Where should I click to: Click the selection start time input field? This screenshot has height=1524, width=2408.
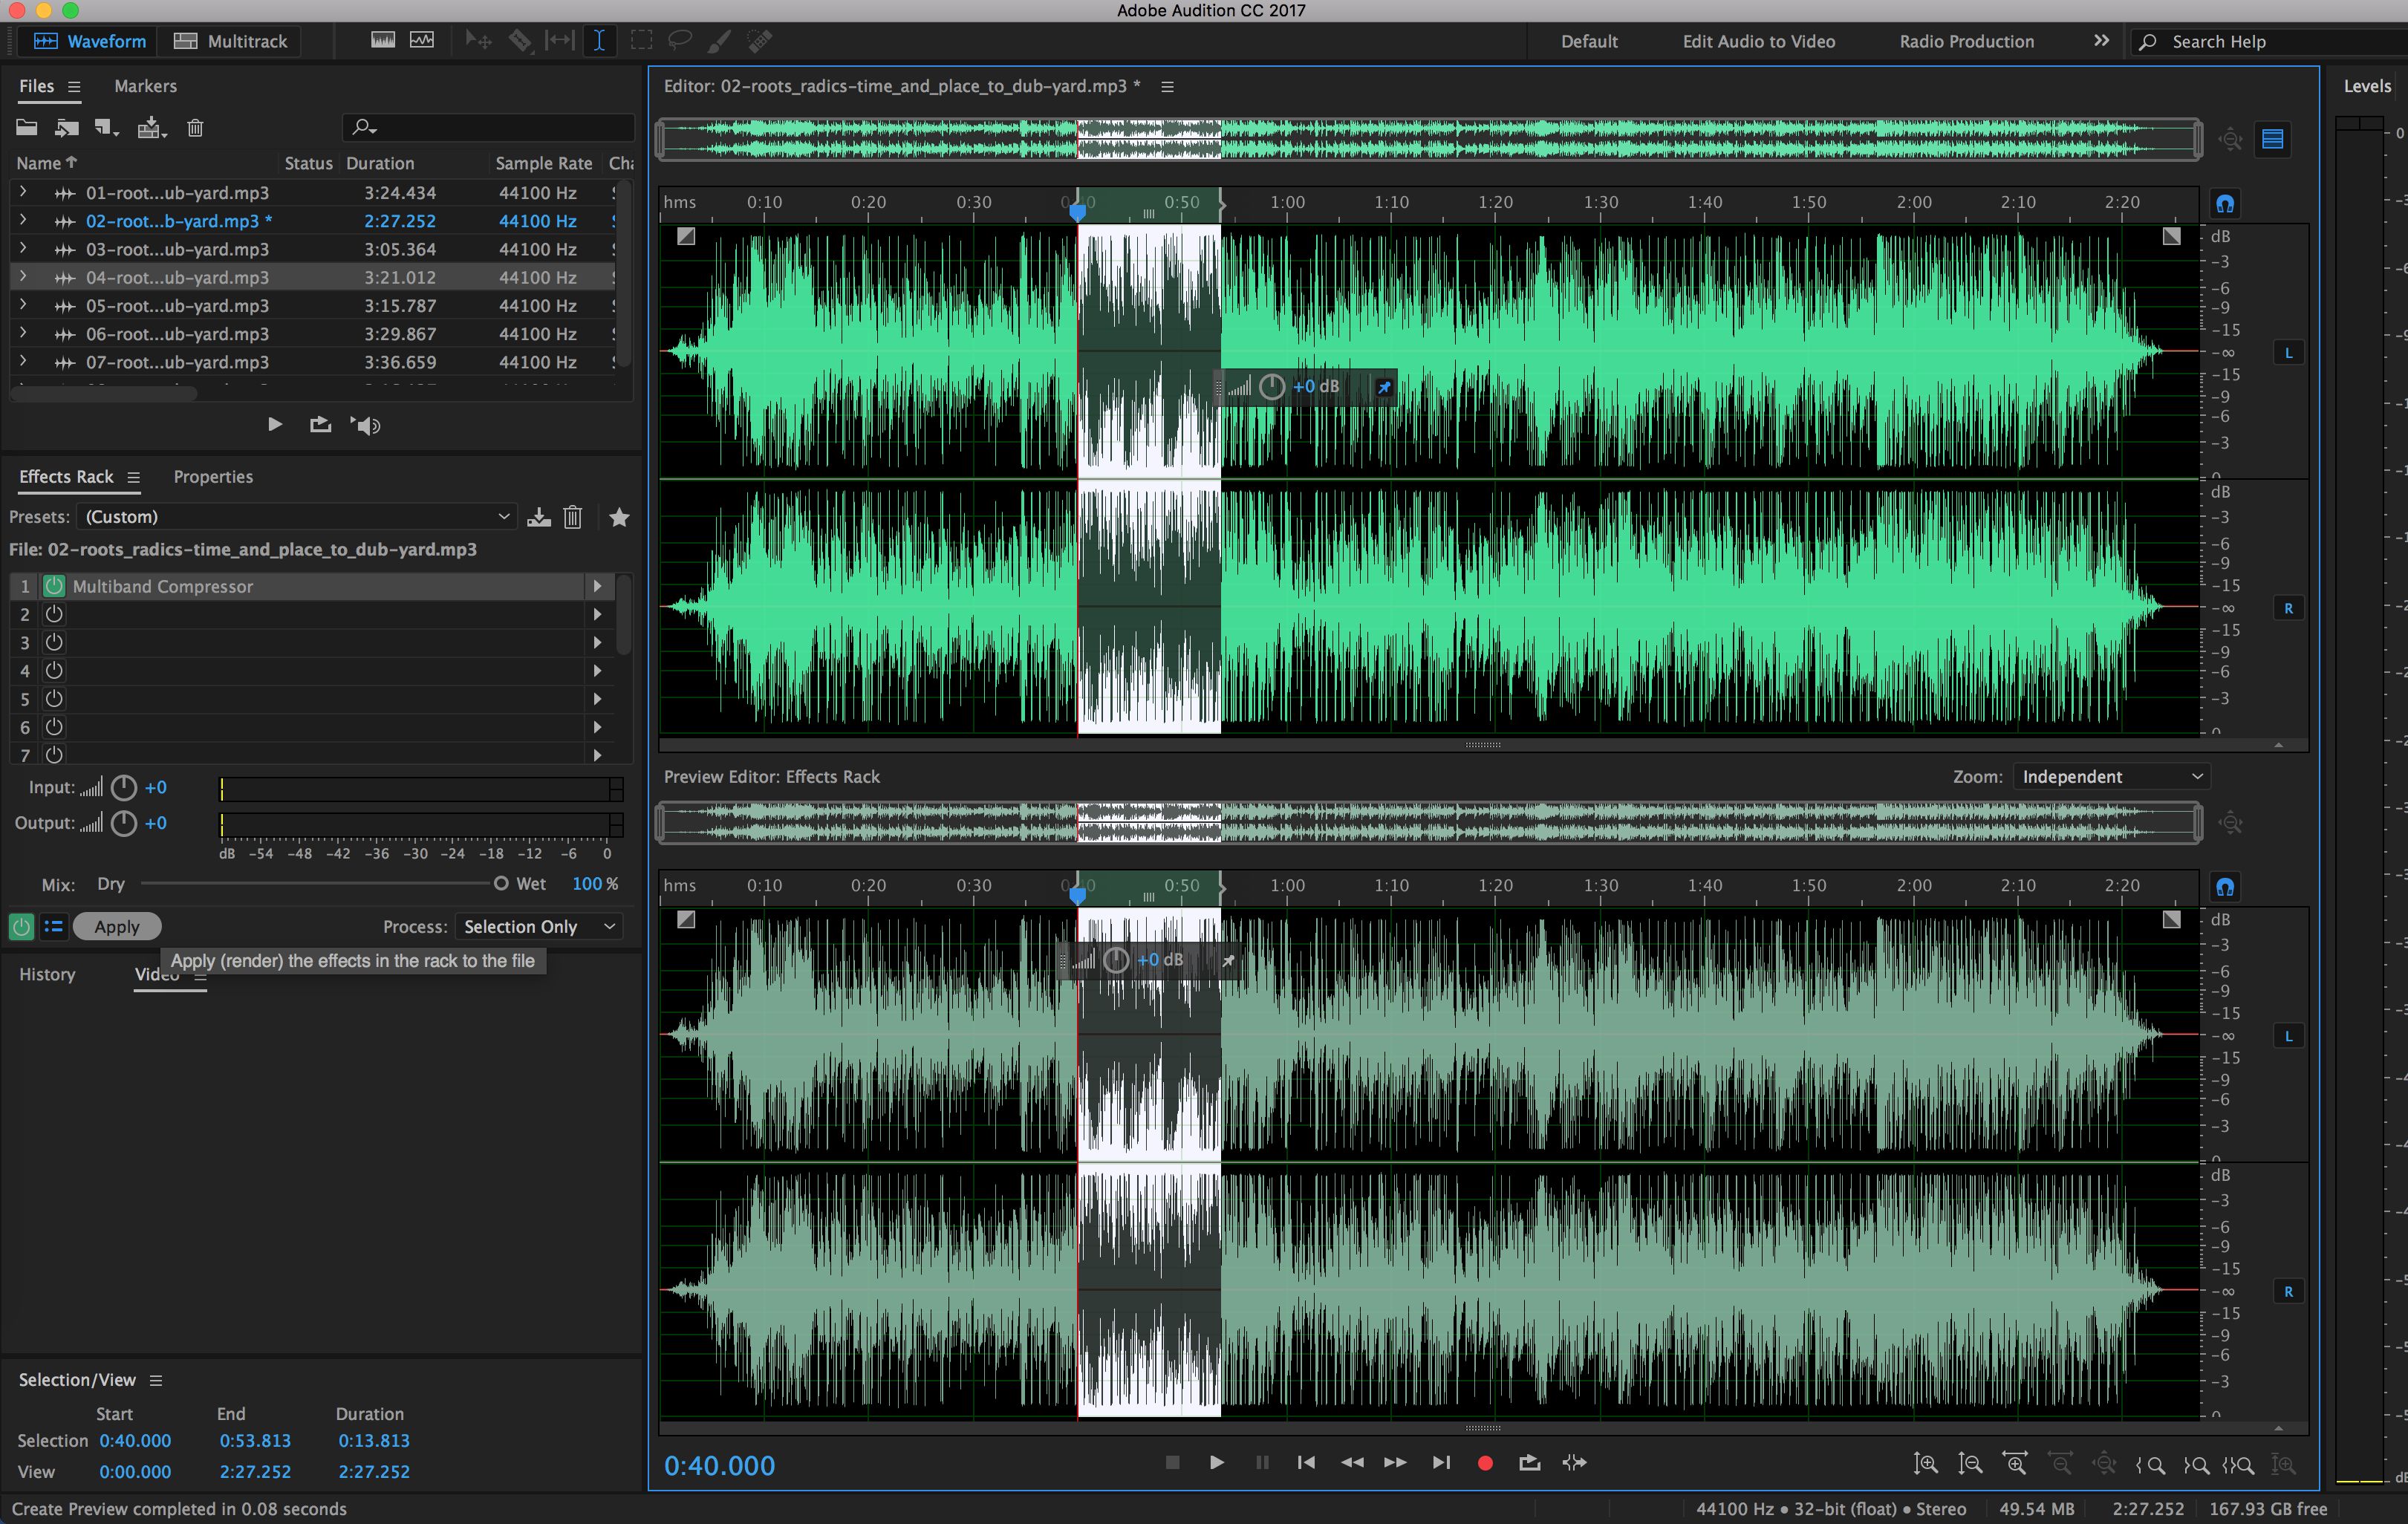[137, 1442]
